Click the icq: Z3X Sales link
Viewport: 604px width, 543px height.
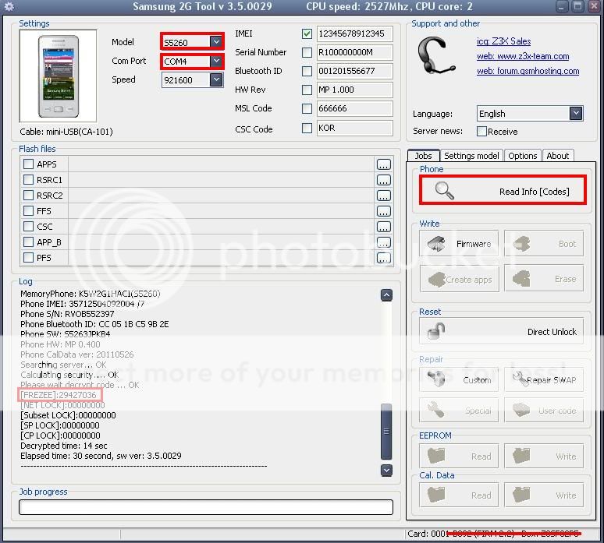503,41
